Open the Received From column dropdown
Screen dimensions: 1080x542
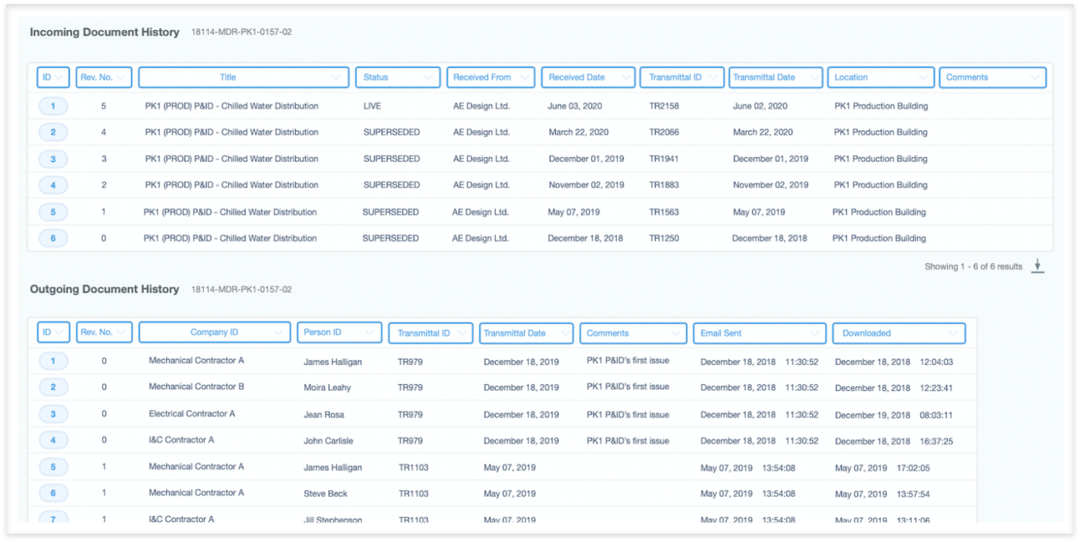click(x=523, y=77)
